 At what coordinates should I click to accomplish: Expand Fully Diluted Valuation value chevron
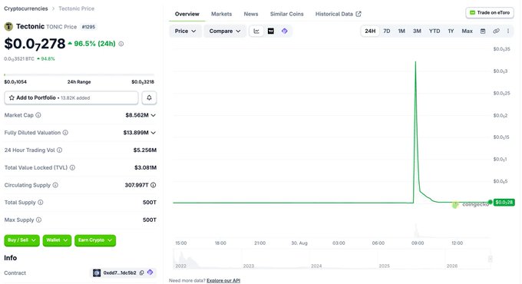click(153, 133)
